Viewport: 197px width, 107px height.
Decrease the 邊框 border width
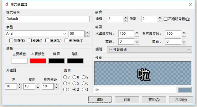click(x=126, y=20)
